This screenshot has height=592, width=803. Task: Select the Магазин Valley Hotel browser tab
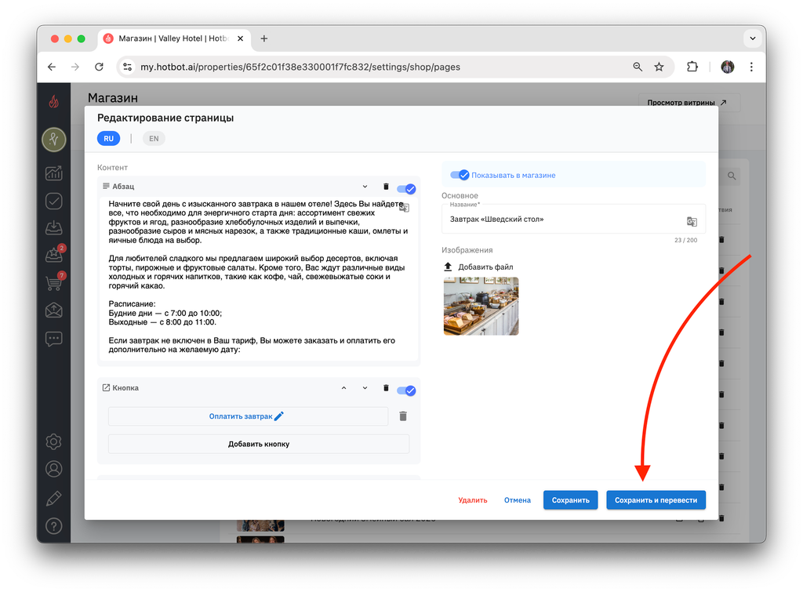[x=174, y=38]
